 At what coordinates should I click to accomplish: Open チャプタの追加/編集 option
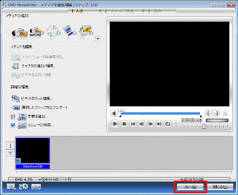tap(34, 66)
